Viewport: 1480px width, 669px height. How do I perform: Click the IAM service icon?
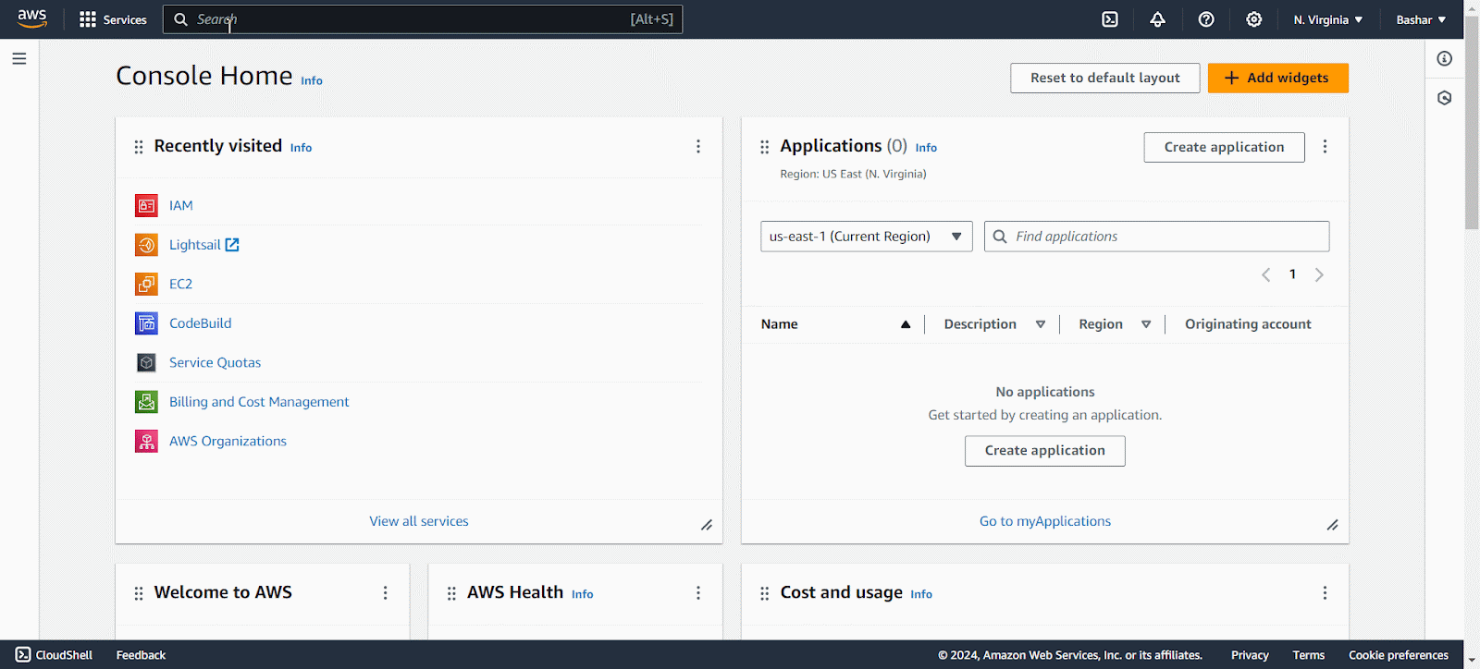[146, 205]
